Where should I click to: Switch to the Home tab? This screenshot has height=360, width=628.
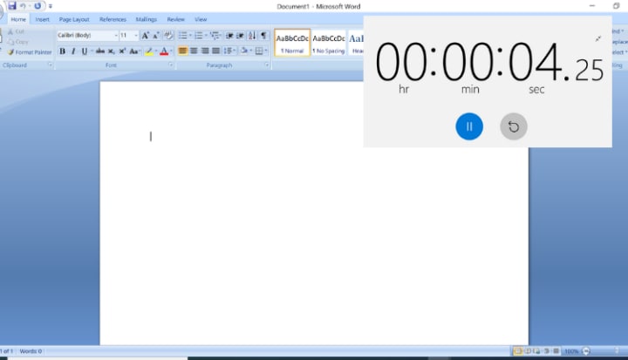tap(18, 19)
